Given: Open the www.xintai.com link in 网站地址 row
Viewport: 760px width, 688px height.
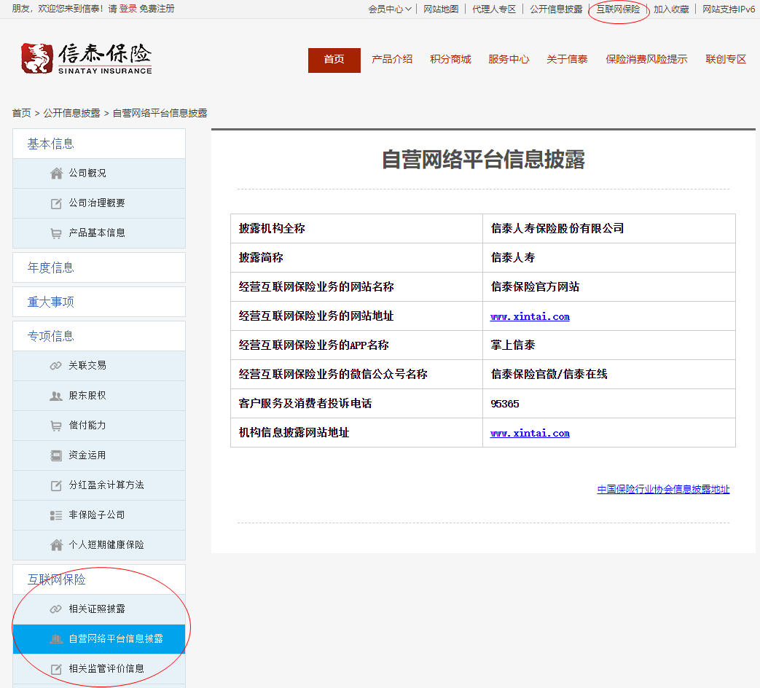Looking at the screenshot, I should (530, 316).
